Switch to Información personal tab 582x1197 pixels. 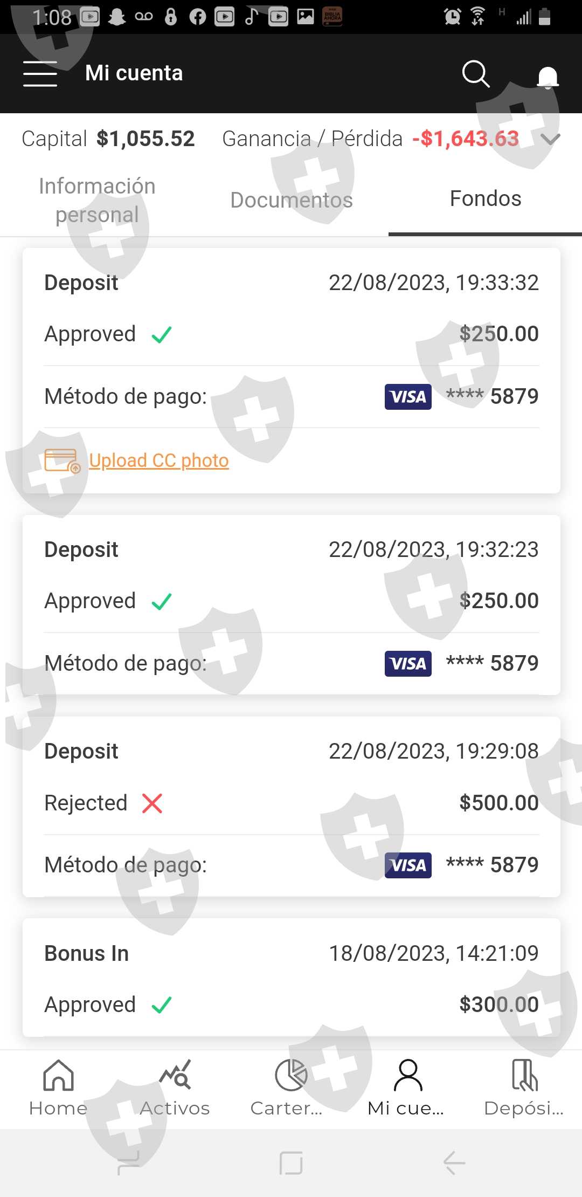pos(97,200)
